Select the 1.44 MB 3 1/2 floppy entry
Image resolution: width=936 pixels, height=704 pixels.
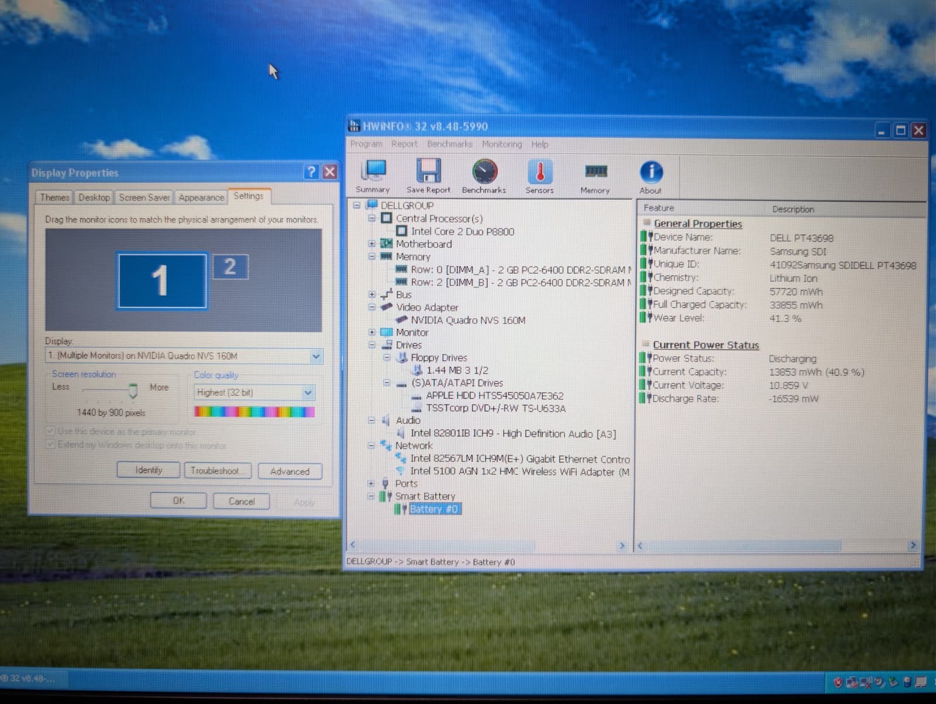click(457, 370)
